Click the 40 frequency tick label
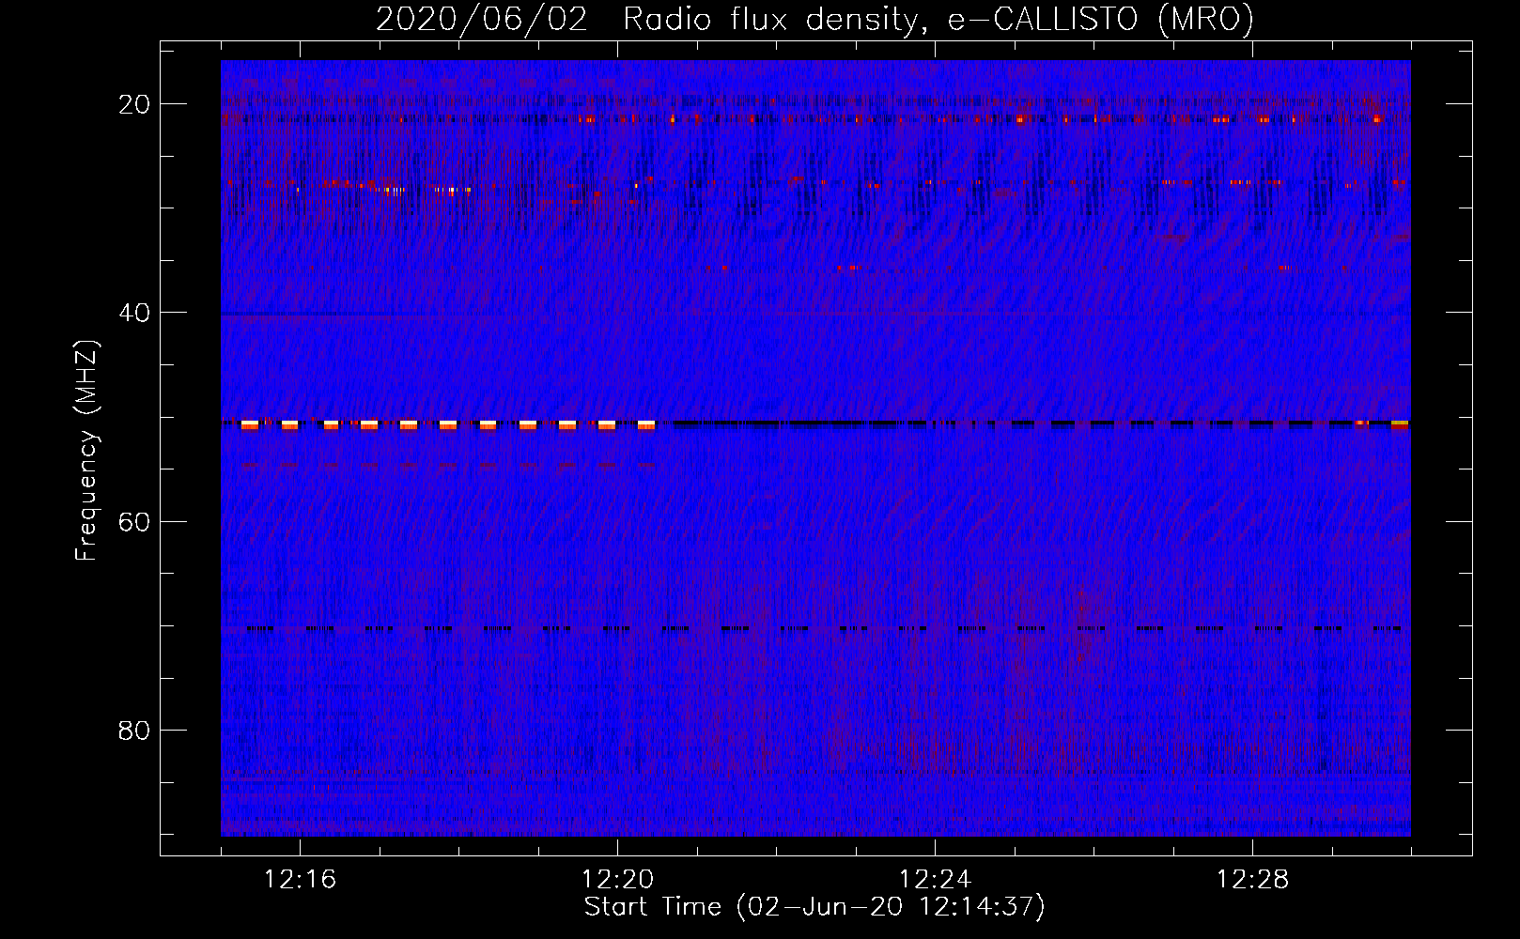This screenshot has height=939, width=1520. click(134, 313)
